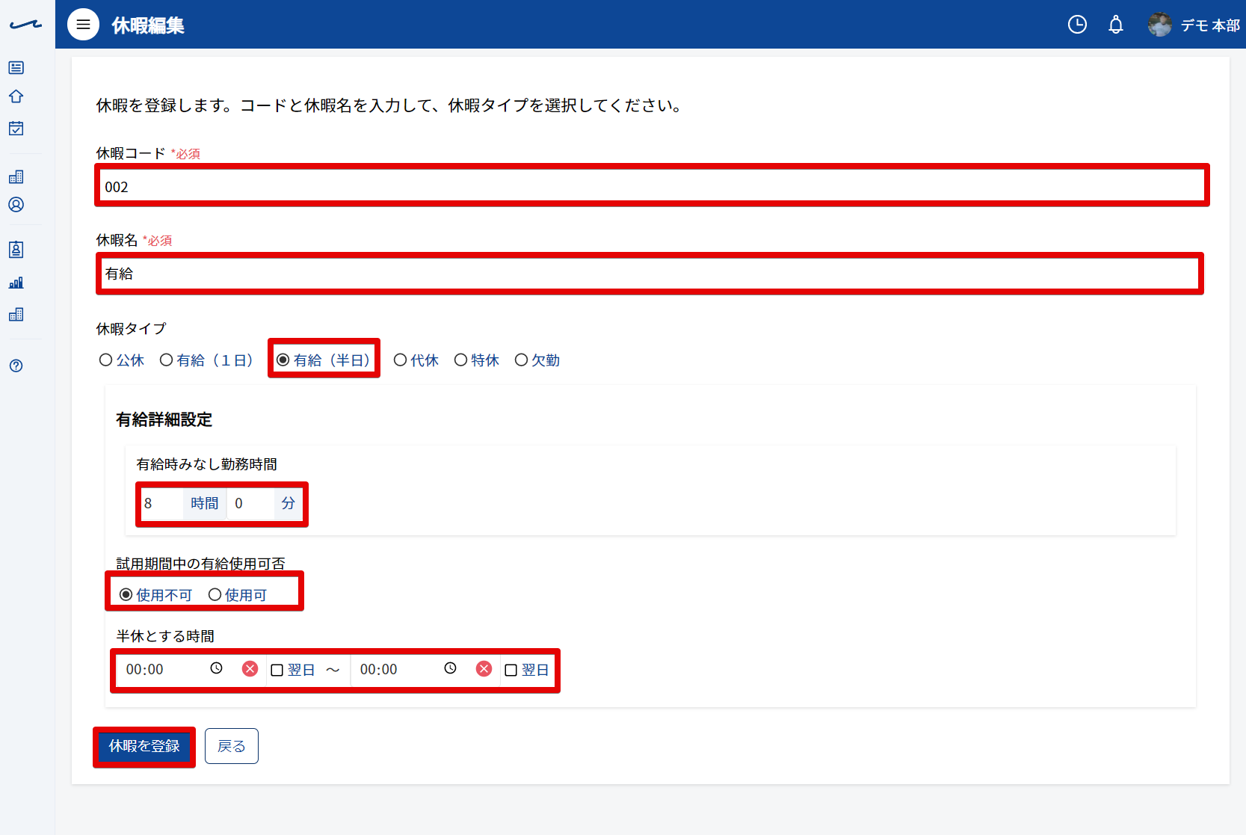
Task: Open calendar check sidebar icon
Action: pos(16,128)
